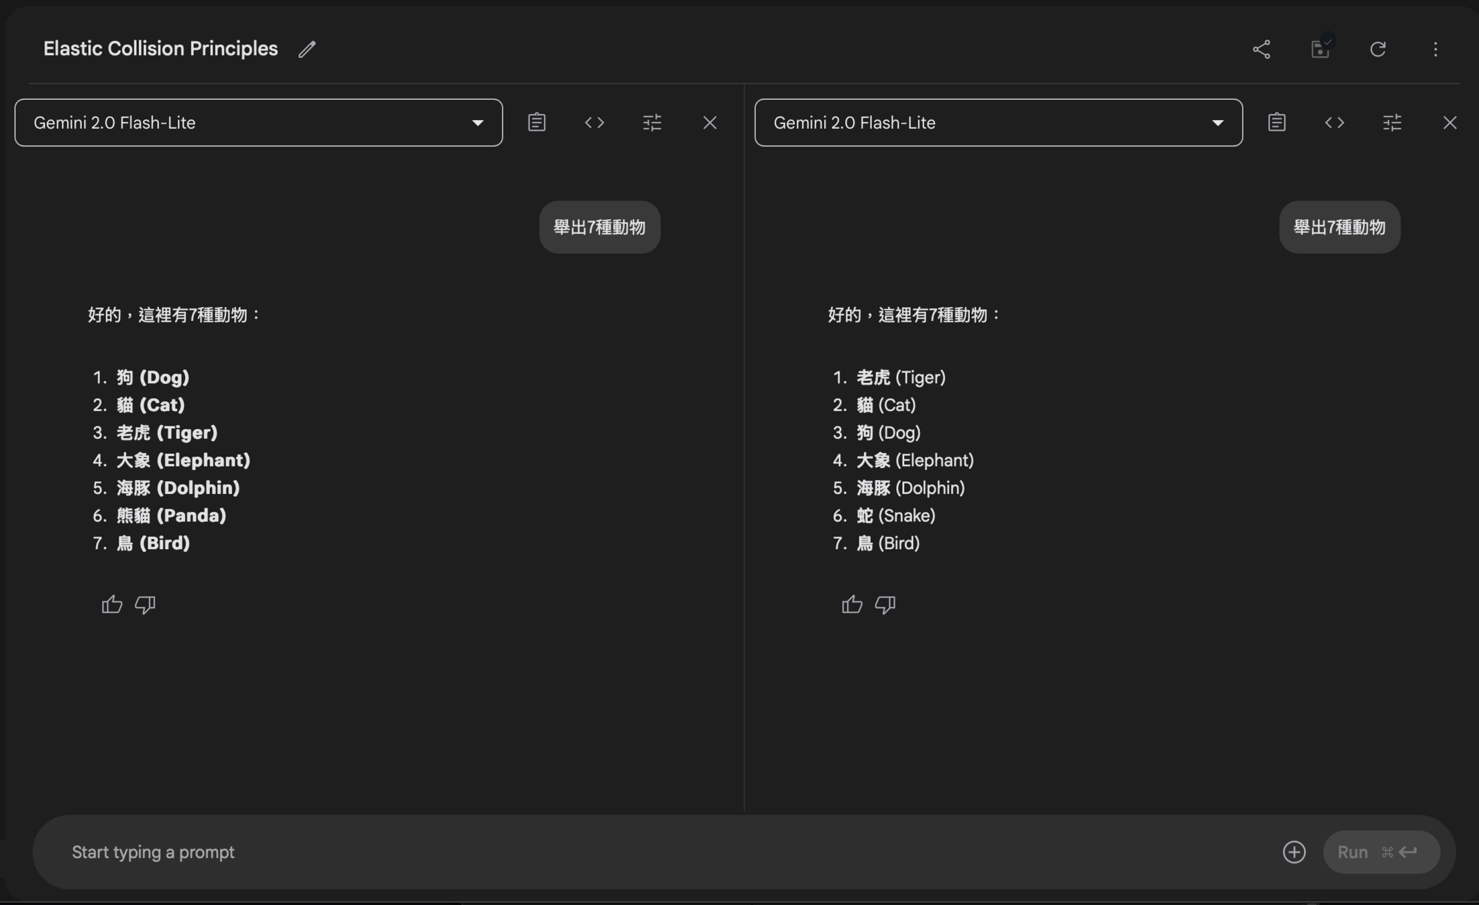1479x905 pixels.
Task: Thumbs up the left response
Action: [112, 605]
